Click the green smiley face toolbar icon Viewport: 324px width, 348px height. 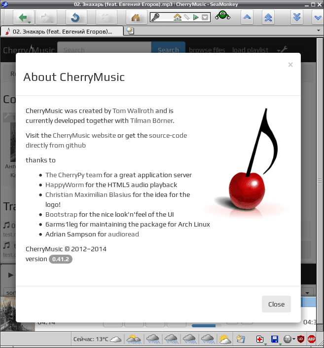(222, 15)
